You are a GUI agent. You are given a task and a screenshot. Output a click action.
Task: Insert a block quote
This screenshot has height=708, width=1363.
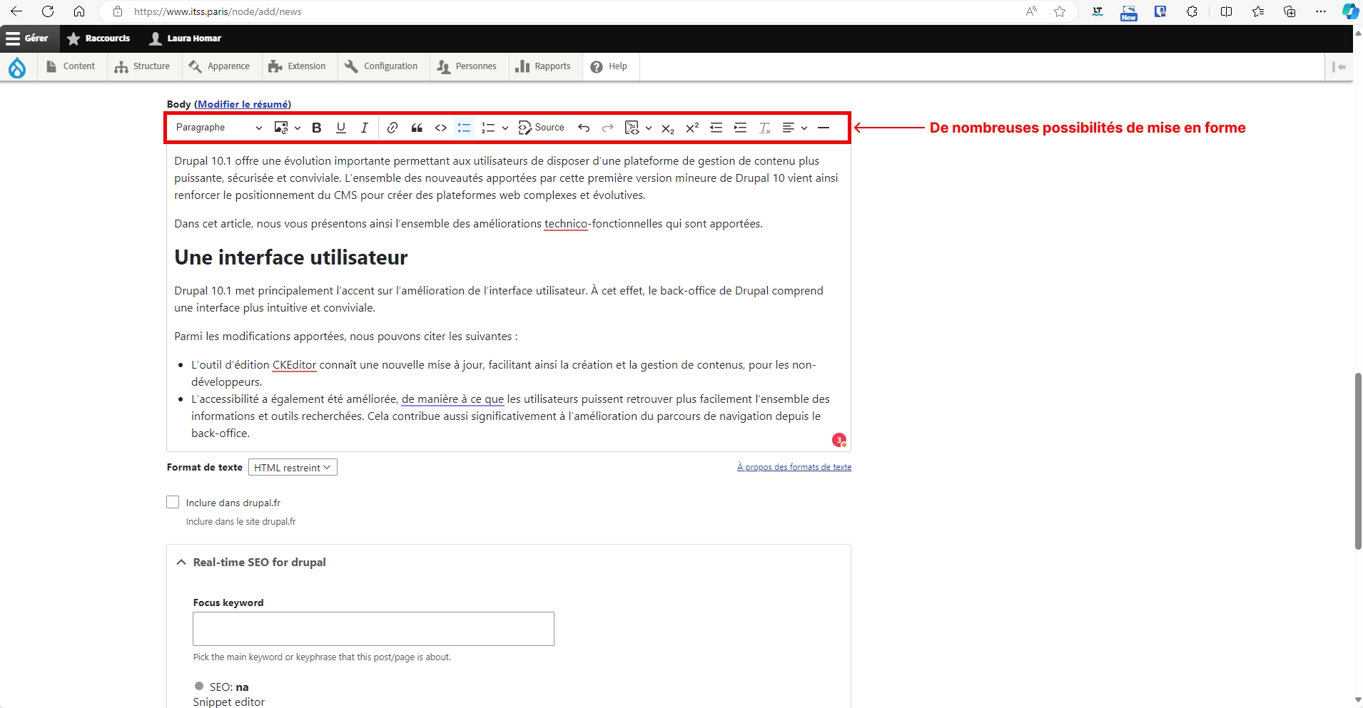click(x=417, y=128)
